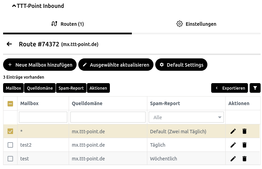Edit the Wöchentlich test mailbox
This screenshot has width=262, height=169.
233,159
